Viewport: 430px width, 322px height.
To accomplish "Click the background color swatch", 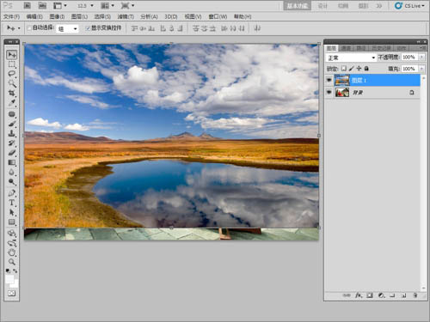I will [x=15, y=284].
